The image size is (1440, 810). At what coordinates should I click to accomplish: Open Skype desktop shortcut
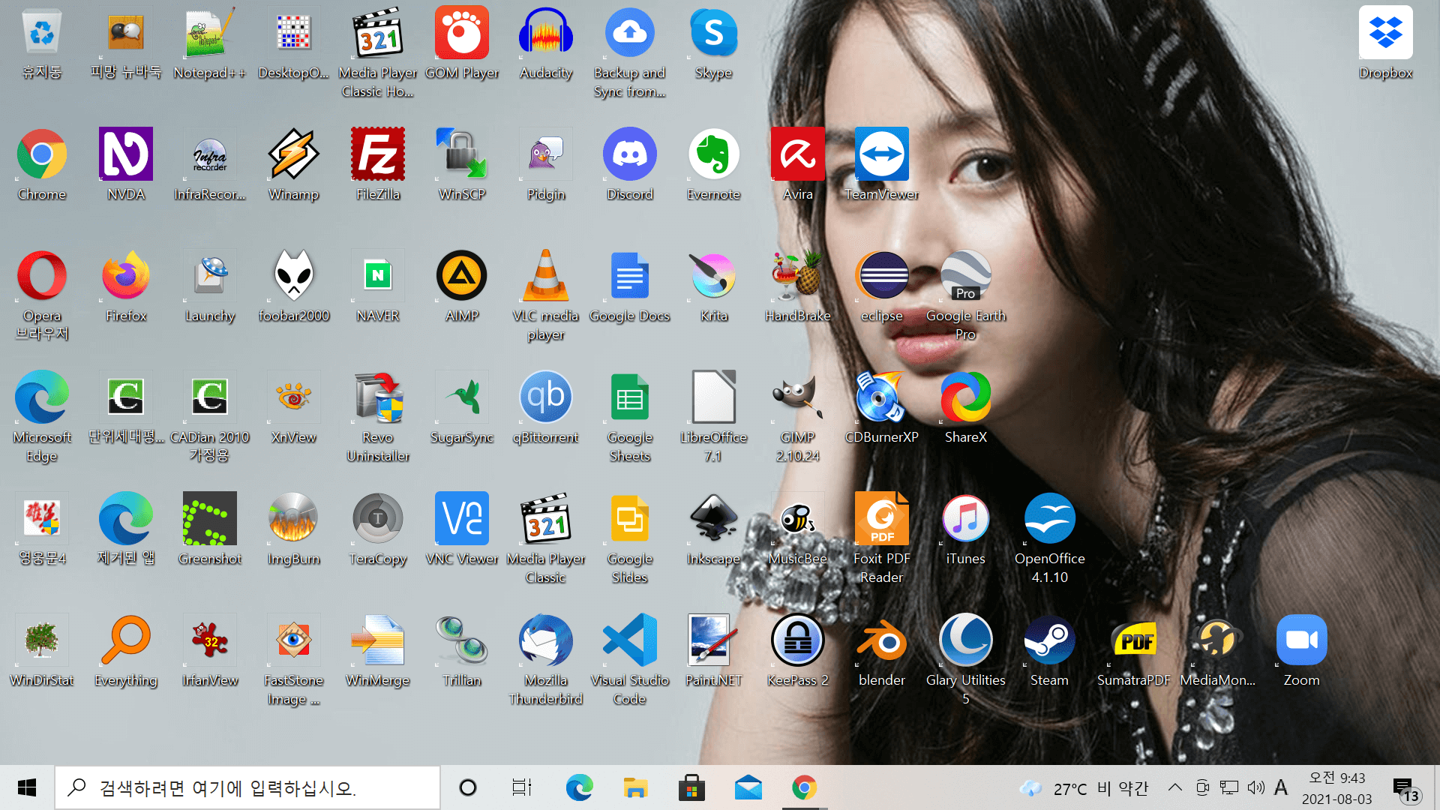(713, 43)
